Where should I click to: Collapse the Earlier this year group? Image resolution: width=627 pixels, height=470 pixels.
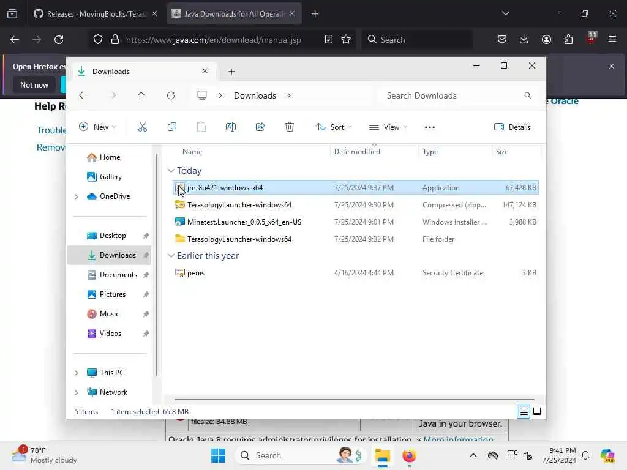[171, 256]
